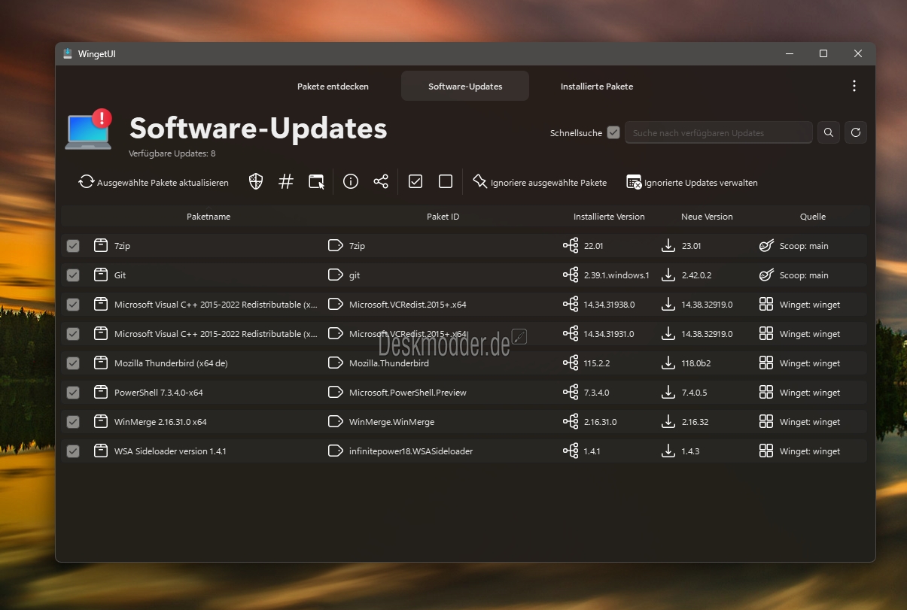The width and height of the screenshot is (907, 610).
Task: Click the package icon beside WSA Sideloader
Action: [101, 451]
